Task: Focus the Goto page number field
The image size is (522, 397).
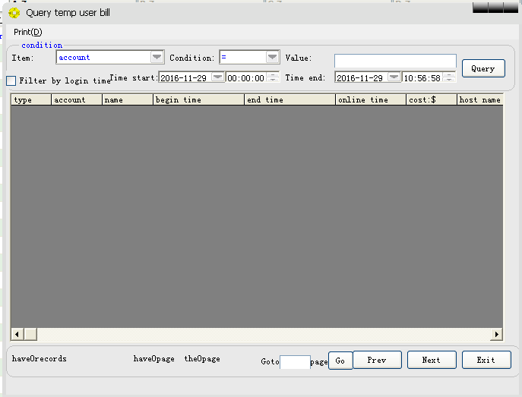Action: (295, 362)
